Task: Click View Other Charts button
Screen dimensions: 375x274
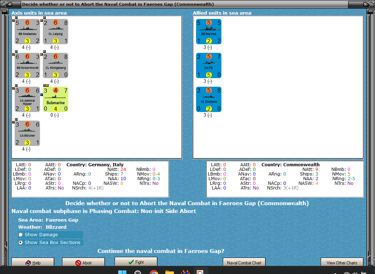Action: pos(342,263)
